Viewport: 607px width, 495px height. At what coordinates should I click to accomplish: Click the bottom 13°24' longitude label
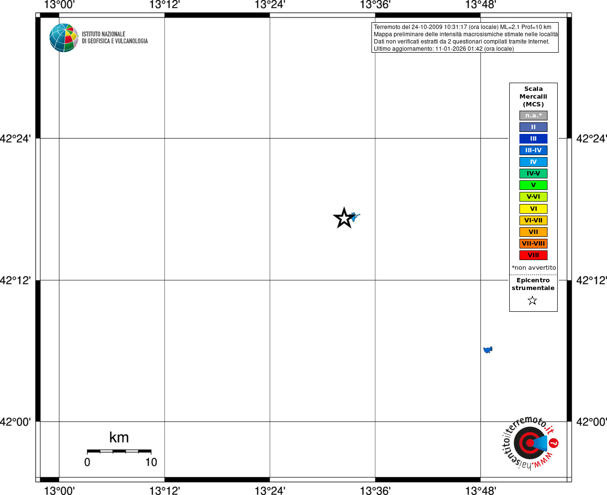(x=270, y=491)
